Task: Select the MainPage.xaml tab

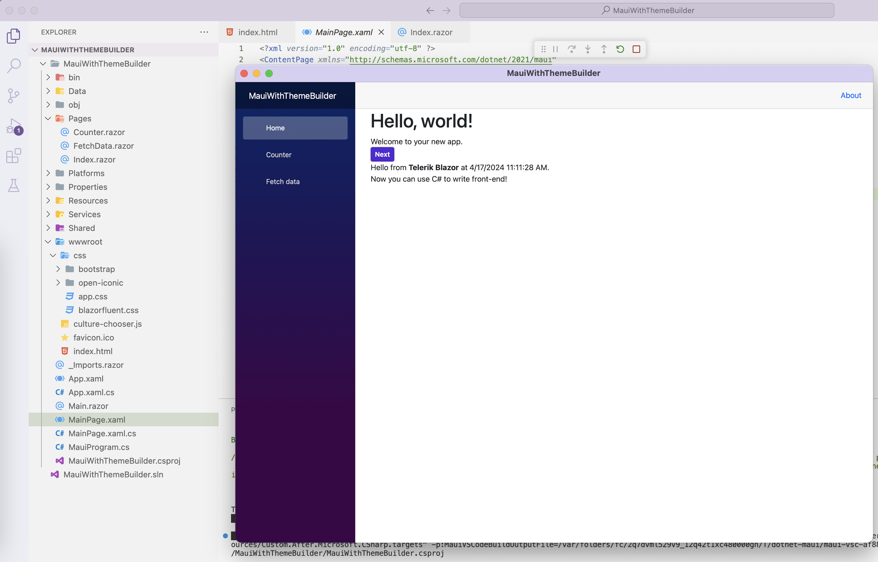Action: click(x=344, y=32)
